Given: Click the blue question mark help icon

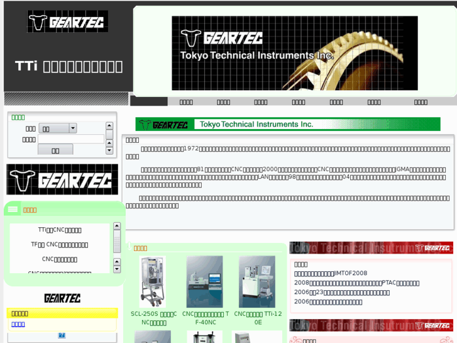Looking at the screenshot, I should pos(62,335).
